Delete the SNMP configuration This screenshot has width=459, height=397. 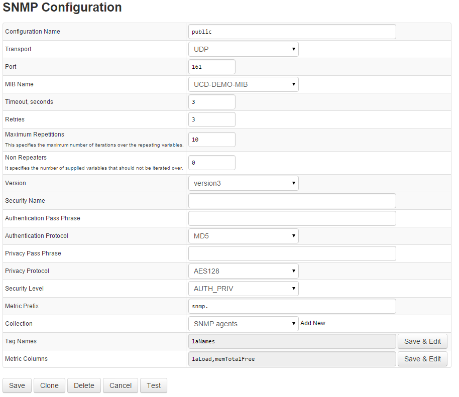[x=83, y=385]
